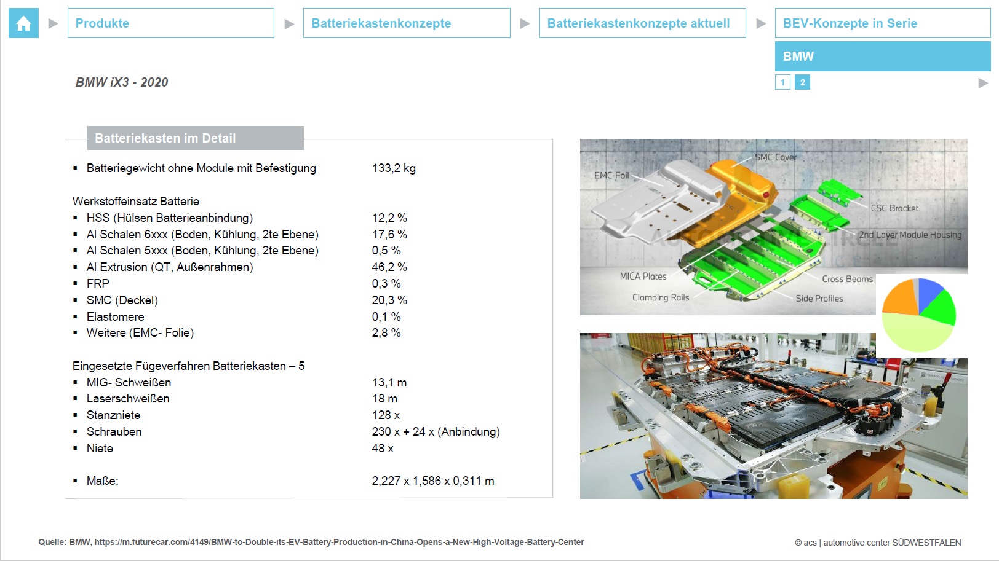Click the SMC Cover label in diagram
Viewport: 999px width, 561px height.
(775, 157)
